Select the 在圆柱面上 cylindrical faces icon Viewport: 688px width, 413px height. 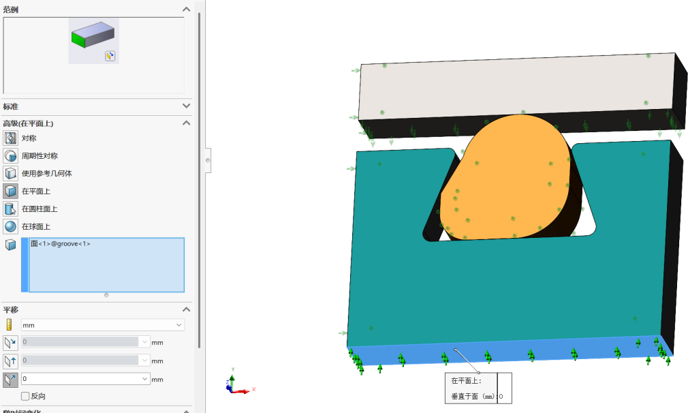click(x=10, y=209)
